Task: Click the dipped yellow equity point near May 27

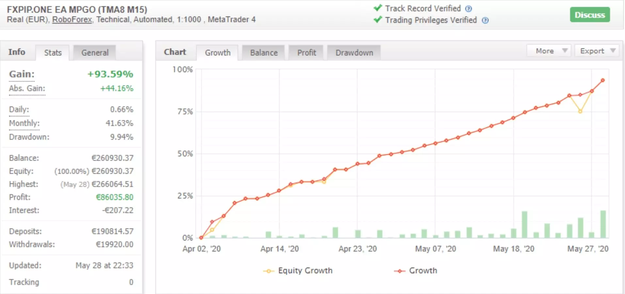Action: point(580,111)
